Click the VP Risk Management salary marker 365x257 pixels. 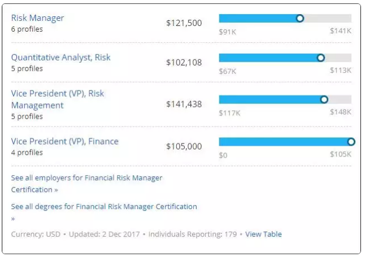point(324,99)
